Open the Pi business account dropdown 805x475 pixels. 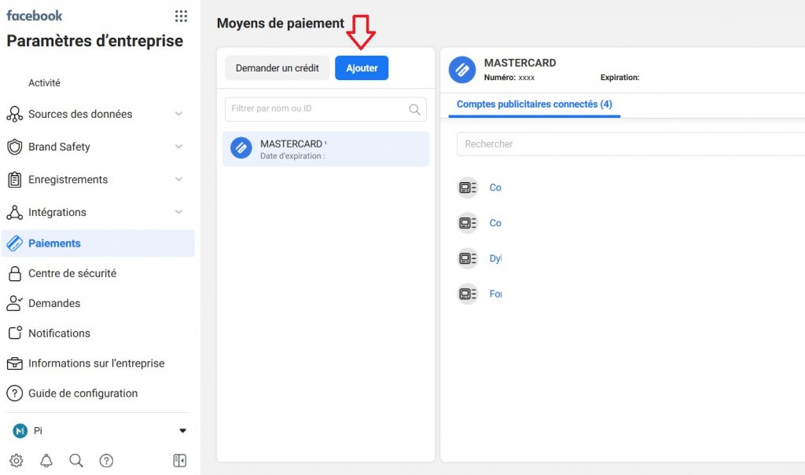pyautogui.click(x=182, y=431)
